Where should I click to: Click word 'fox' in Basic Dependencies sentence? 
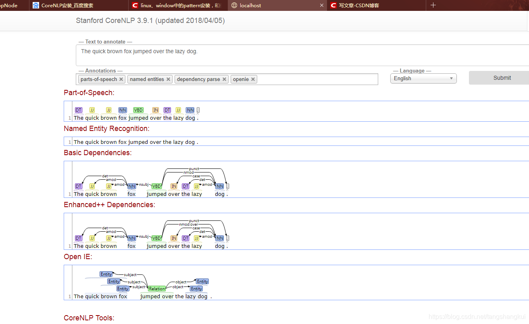tap(131, 194)
